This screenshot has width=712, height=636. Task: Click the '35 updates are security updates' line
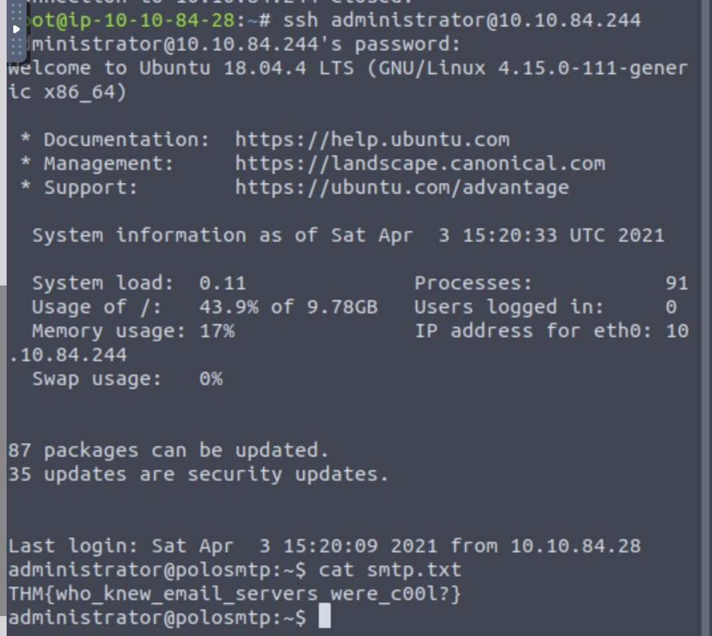198,475
